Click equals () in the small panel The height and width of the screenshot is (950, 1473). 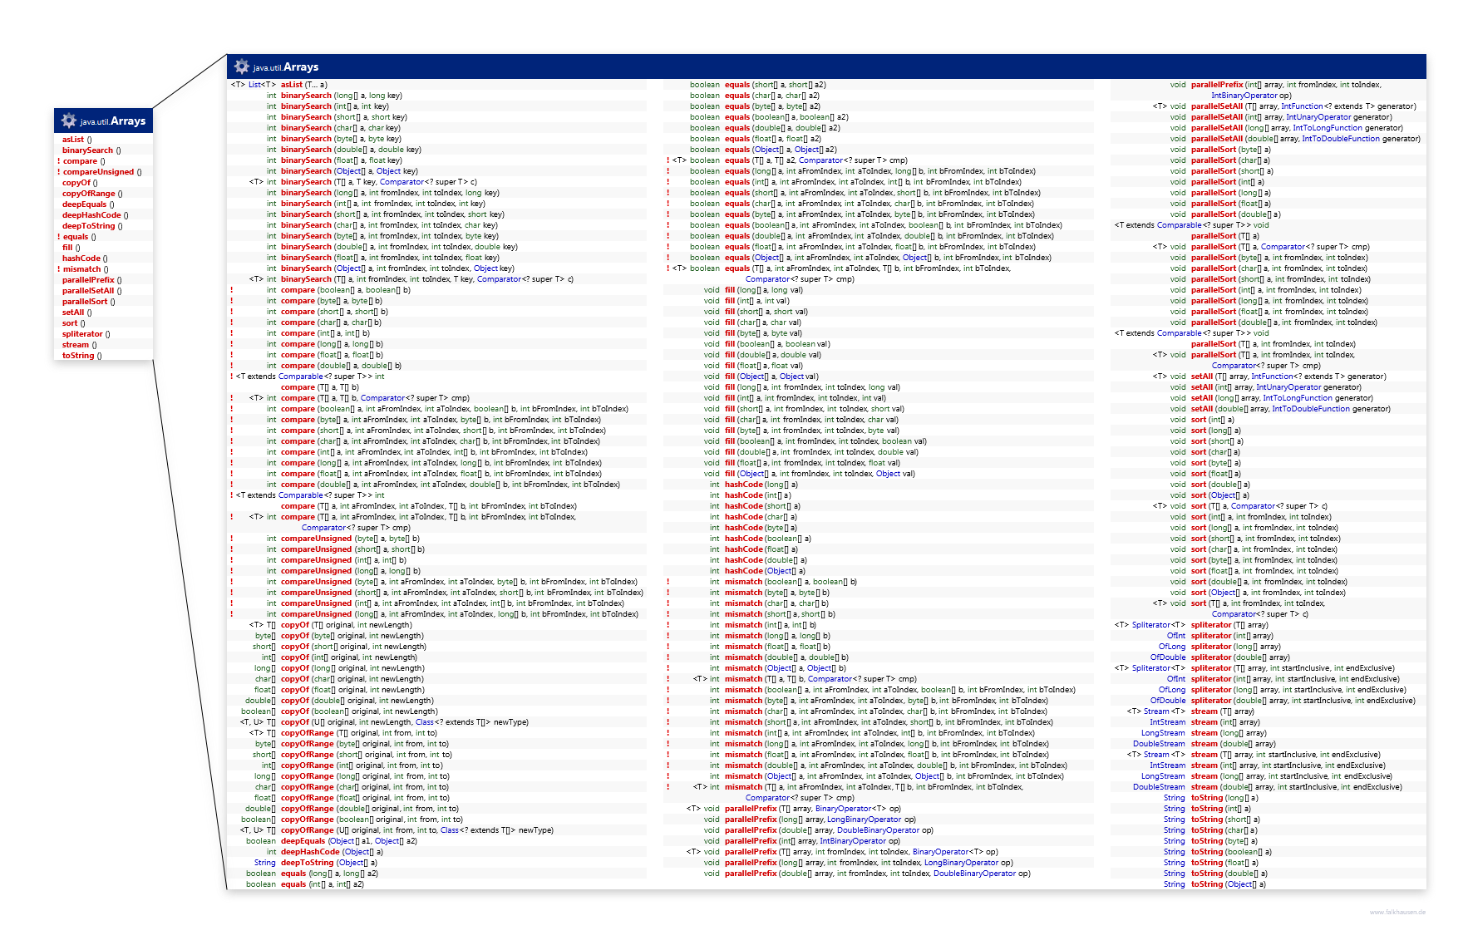click(x=80, y=237)
